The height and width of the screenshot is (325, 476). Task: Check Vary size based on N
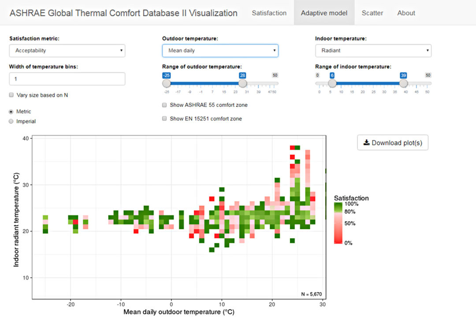11,95
